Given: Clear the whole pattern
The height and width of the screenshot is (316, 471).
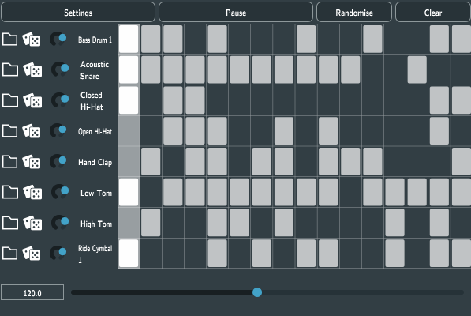Looking at the screenshot, I should (433, 13).
